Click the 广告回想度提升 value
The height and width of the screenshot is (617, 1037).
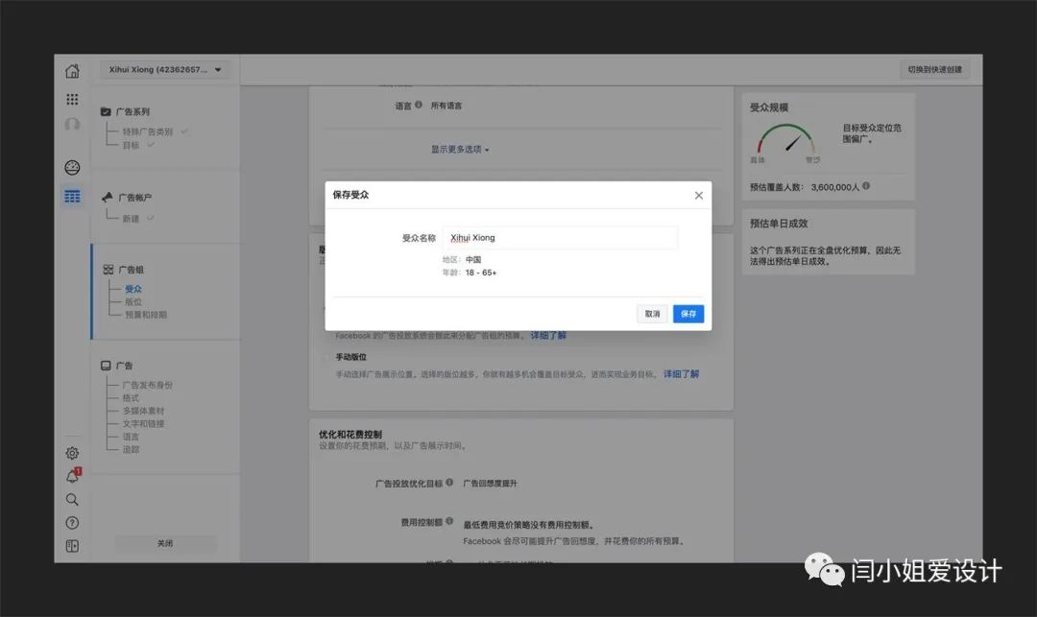(x=490, y=484)
